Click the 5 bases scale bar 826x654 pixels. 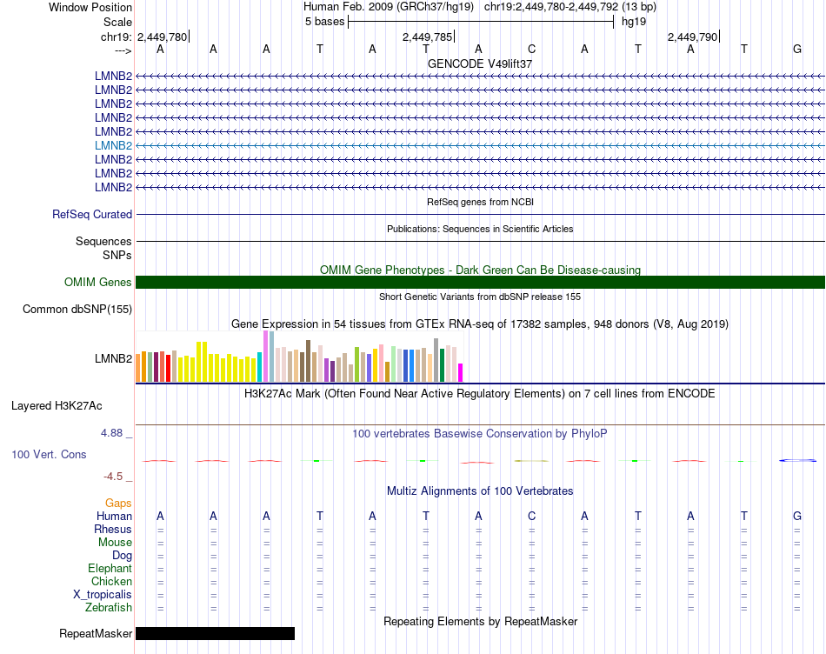tap(481, 22)
